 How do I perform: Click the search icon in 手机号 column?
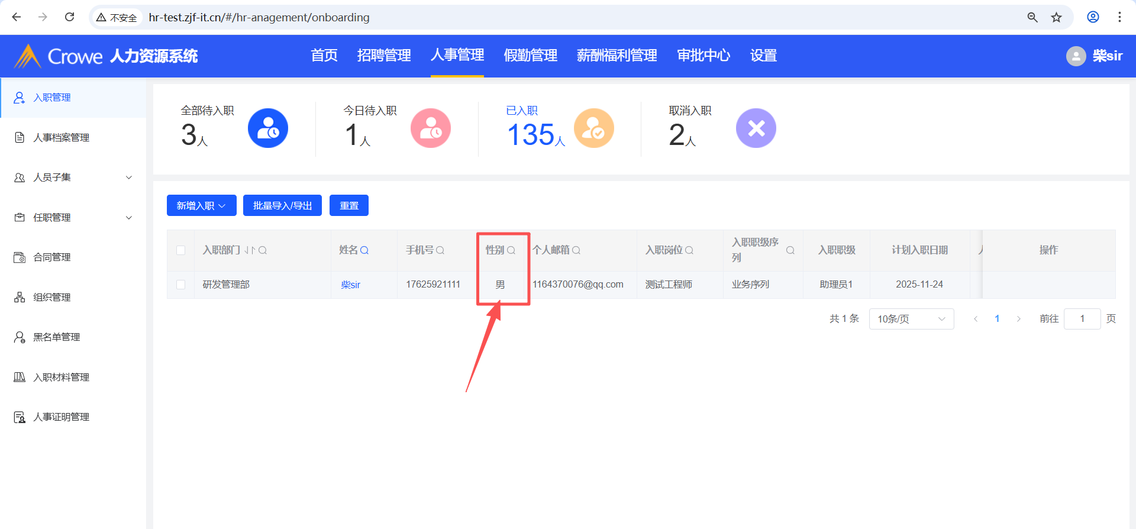[440, 250]
